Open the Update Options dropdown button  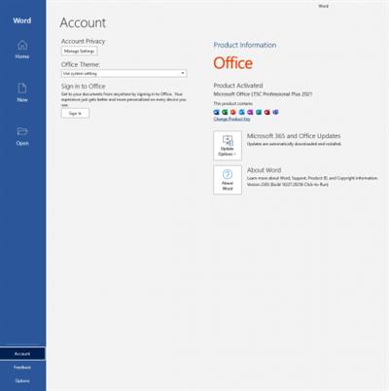pyautogui.click(x=228, y=146)
